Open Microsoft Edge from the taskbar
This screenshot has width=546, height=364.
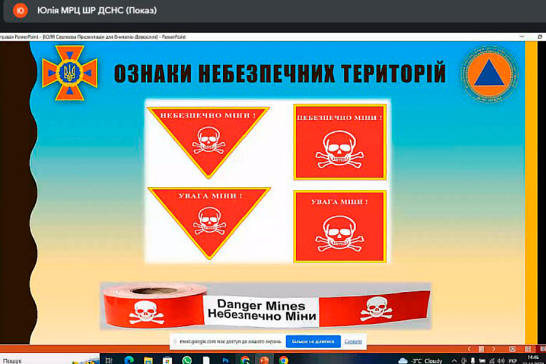(x=129, y=360)
